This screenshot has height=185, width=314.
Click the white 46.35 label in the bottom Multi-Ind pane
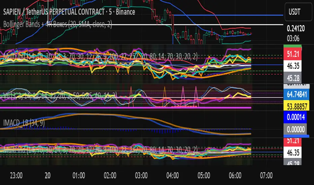[292, 153]
